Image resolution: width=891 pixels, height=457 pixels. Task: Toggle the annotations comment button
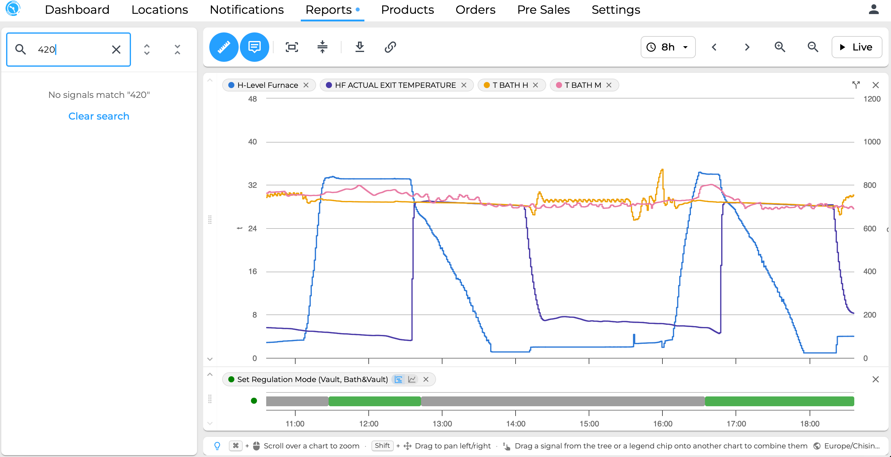254,47
